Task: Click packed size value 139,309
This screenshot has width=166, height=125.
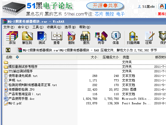Action: point(113,103)
